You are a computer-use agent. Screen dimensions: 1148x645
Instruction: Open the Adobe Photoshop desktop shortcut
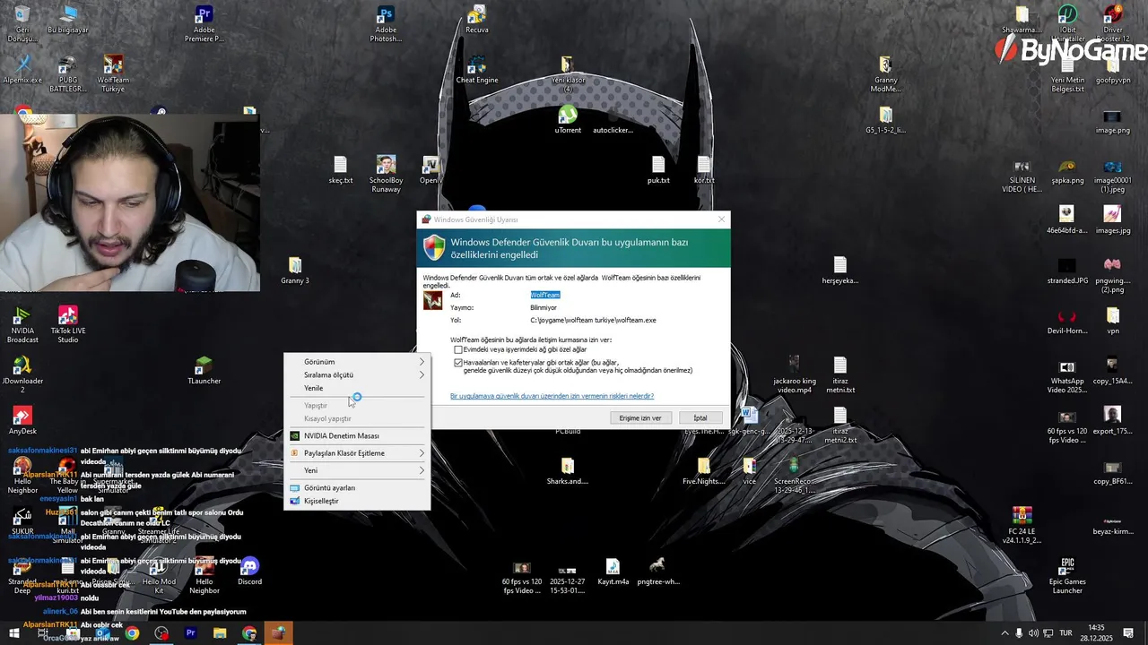[386, 24]
